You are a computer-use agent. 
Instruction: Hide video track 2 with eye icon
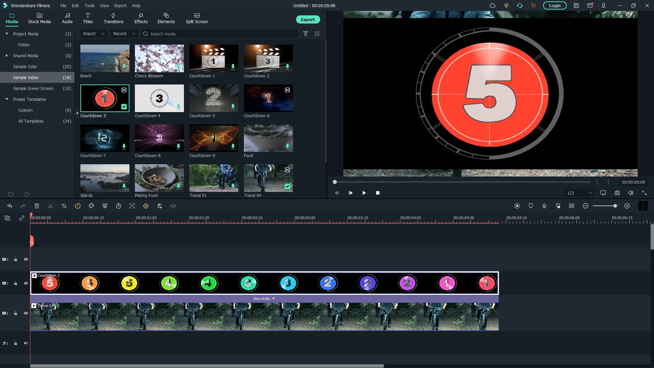[26, 283]
